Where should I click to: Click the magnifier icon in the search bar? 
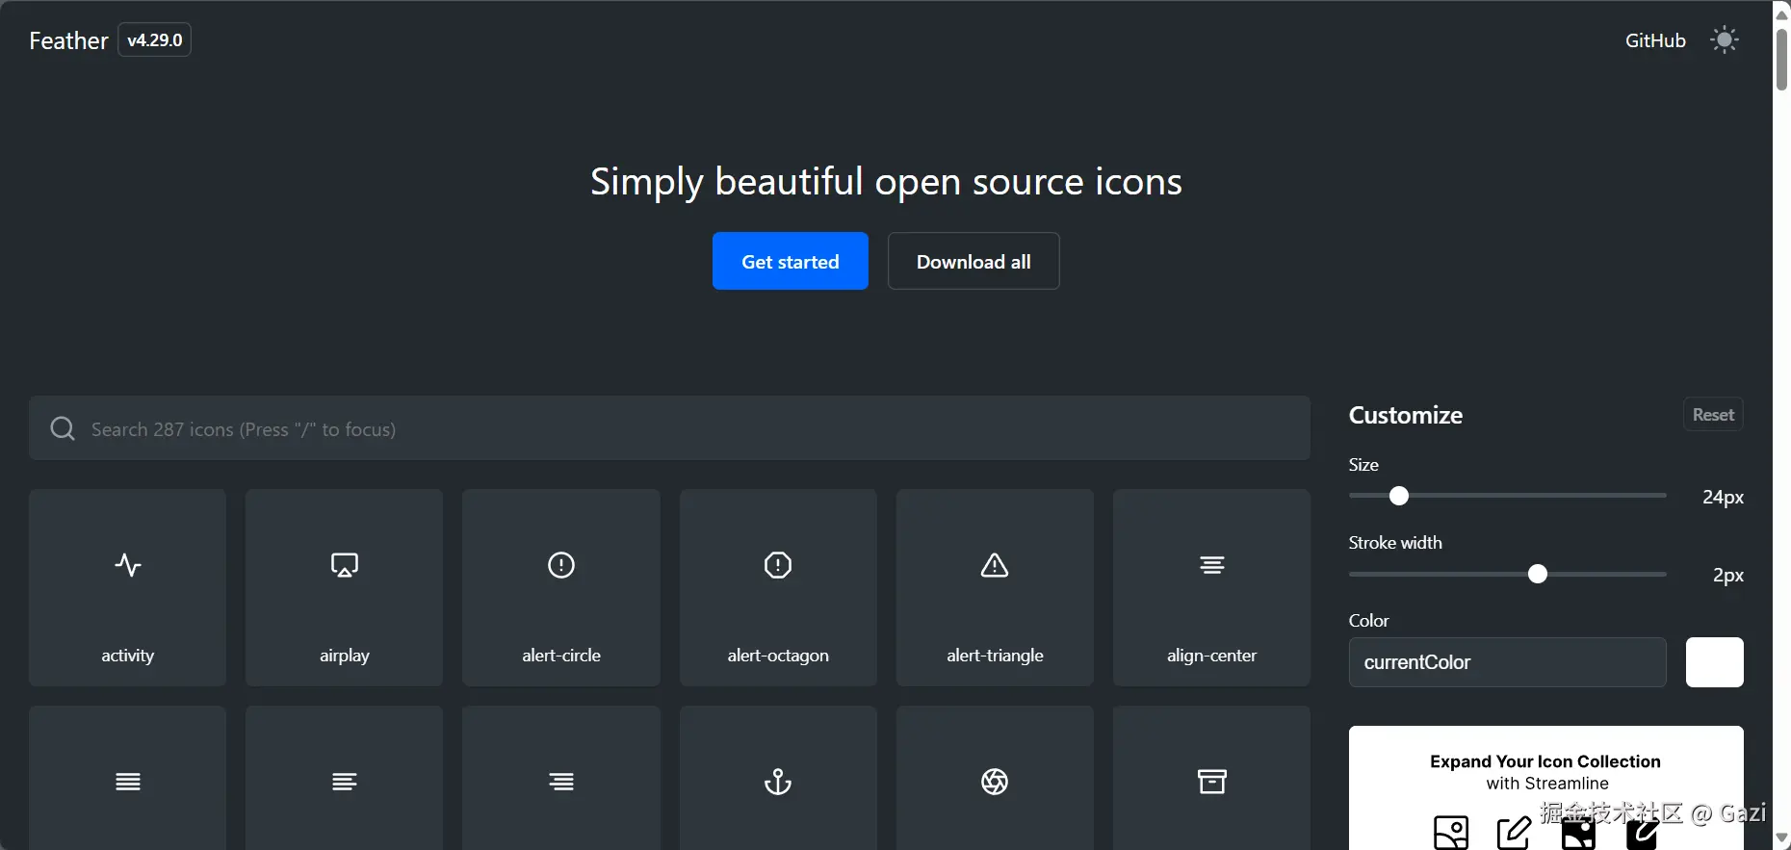pyautogui.click(x=63, y=428)
